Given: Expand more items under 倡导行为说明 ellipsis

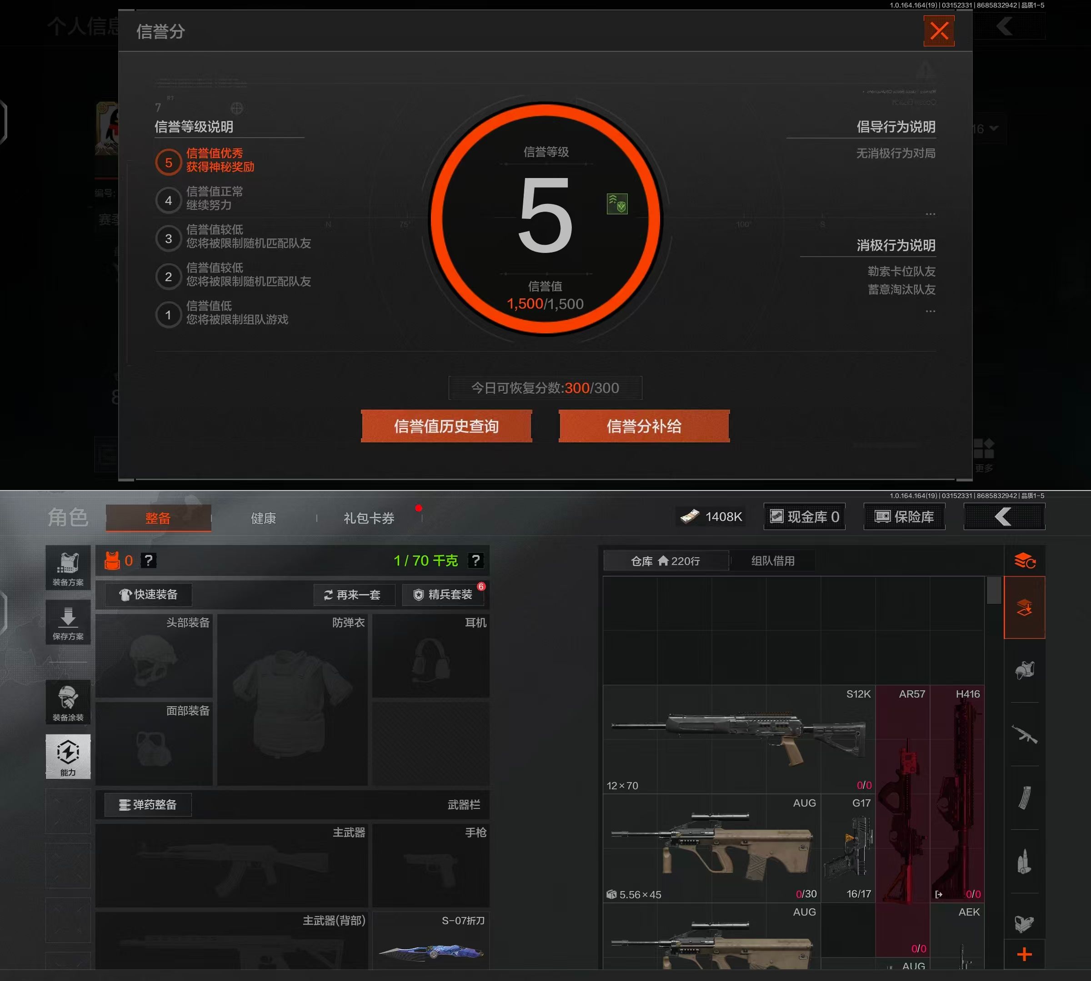Looking at the screenshot, I should tap(930, 214).
